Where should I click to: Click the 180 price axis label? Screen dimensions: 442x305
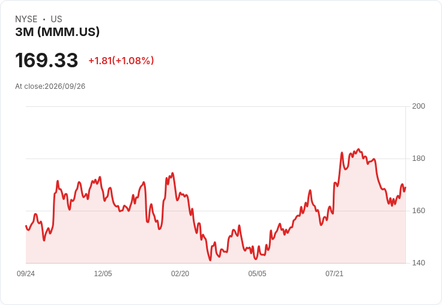click(419, 159)
